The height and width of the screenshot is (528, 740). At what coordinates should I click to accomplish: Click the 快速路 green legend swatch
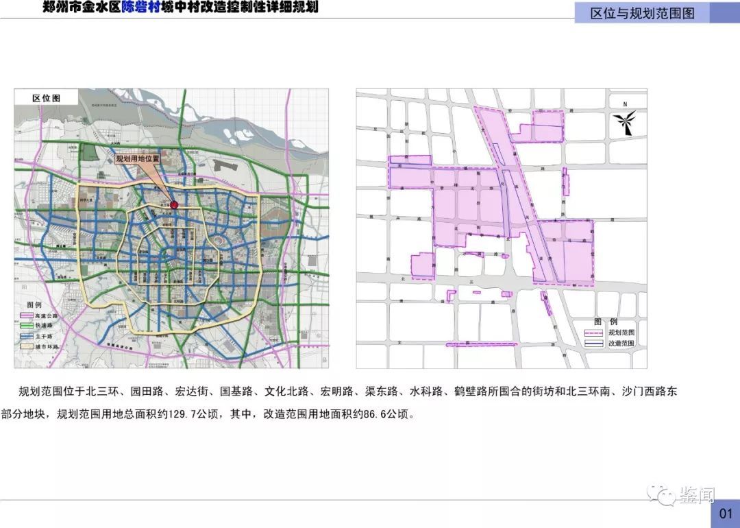pos(27,326)
